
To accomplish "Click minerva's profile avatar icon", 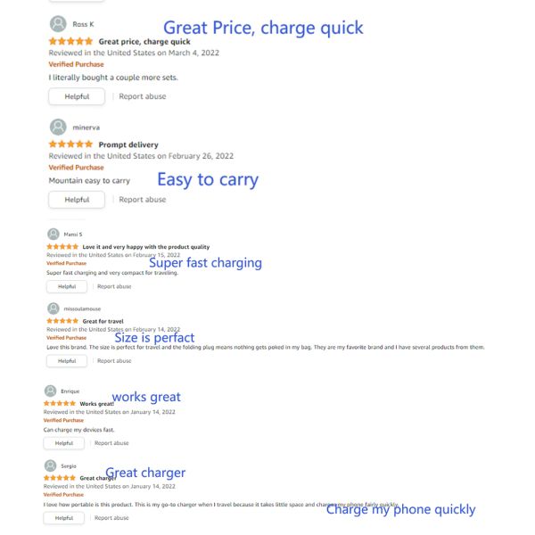I will pos(57,127).
